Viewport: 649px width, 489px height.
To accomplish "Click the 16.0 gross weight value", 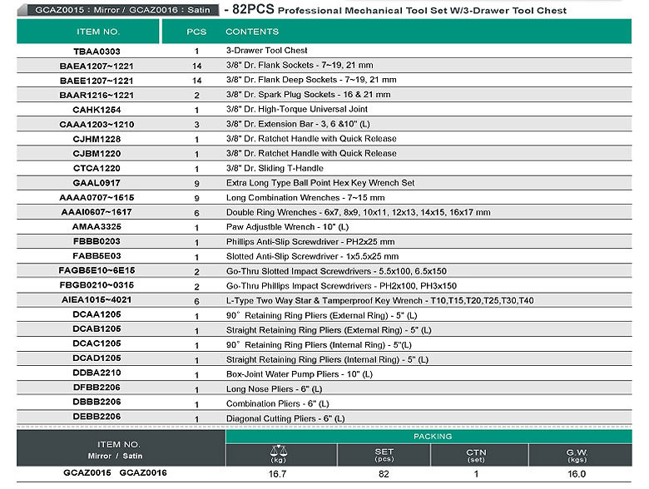I will click(577, 474).
